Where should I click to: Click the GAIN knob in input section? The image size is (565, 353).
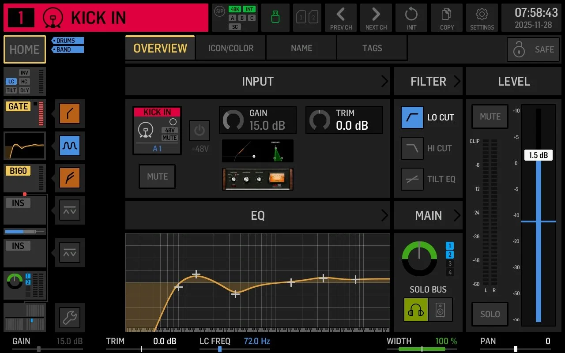click(x=233, y=120)
